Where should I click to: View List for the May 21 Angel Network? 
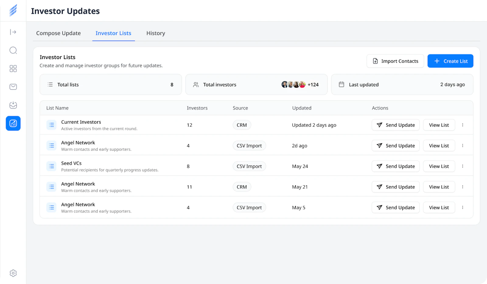(x=439, y=187)
